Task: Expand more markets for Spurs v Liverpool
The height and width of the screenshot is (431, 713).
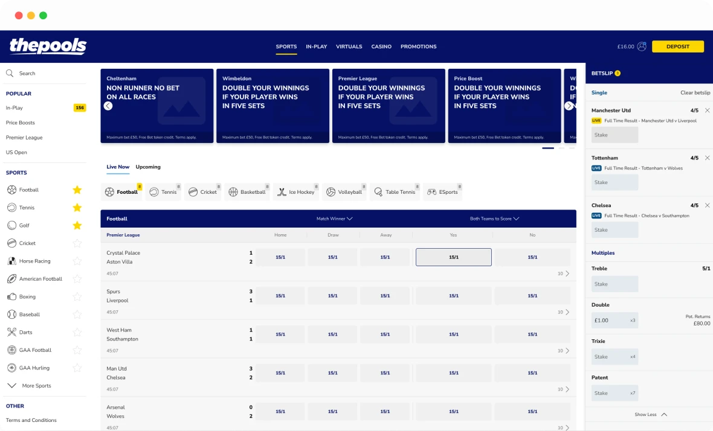Action: [x=564, y=312]
